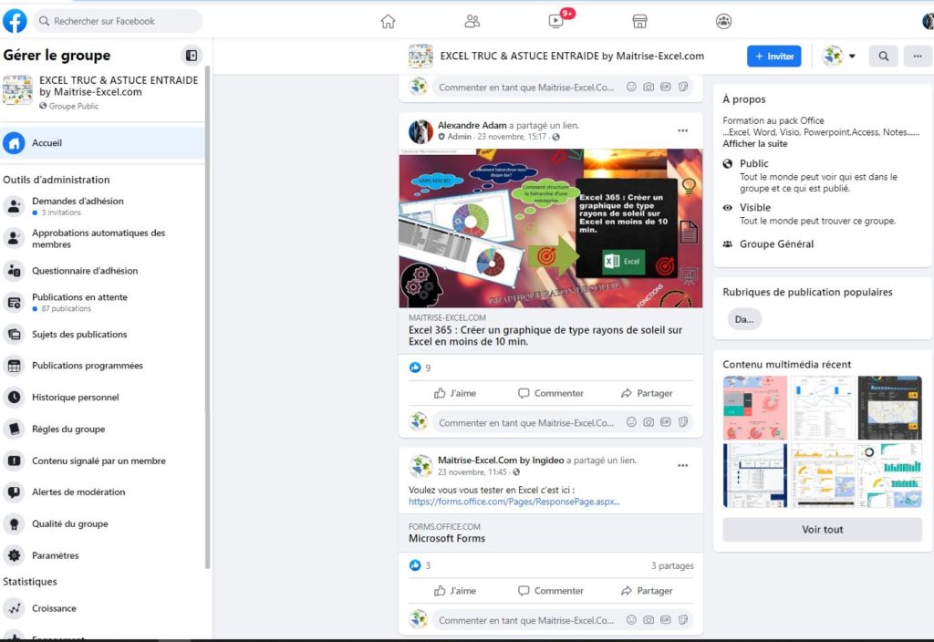The width and height of the screenshot is (934, 642).
Task: Open Contenu signalé par un membre
Action: pyautogui.click(x=102, y=461)
